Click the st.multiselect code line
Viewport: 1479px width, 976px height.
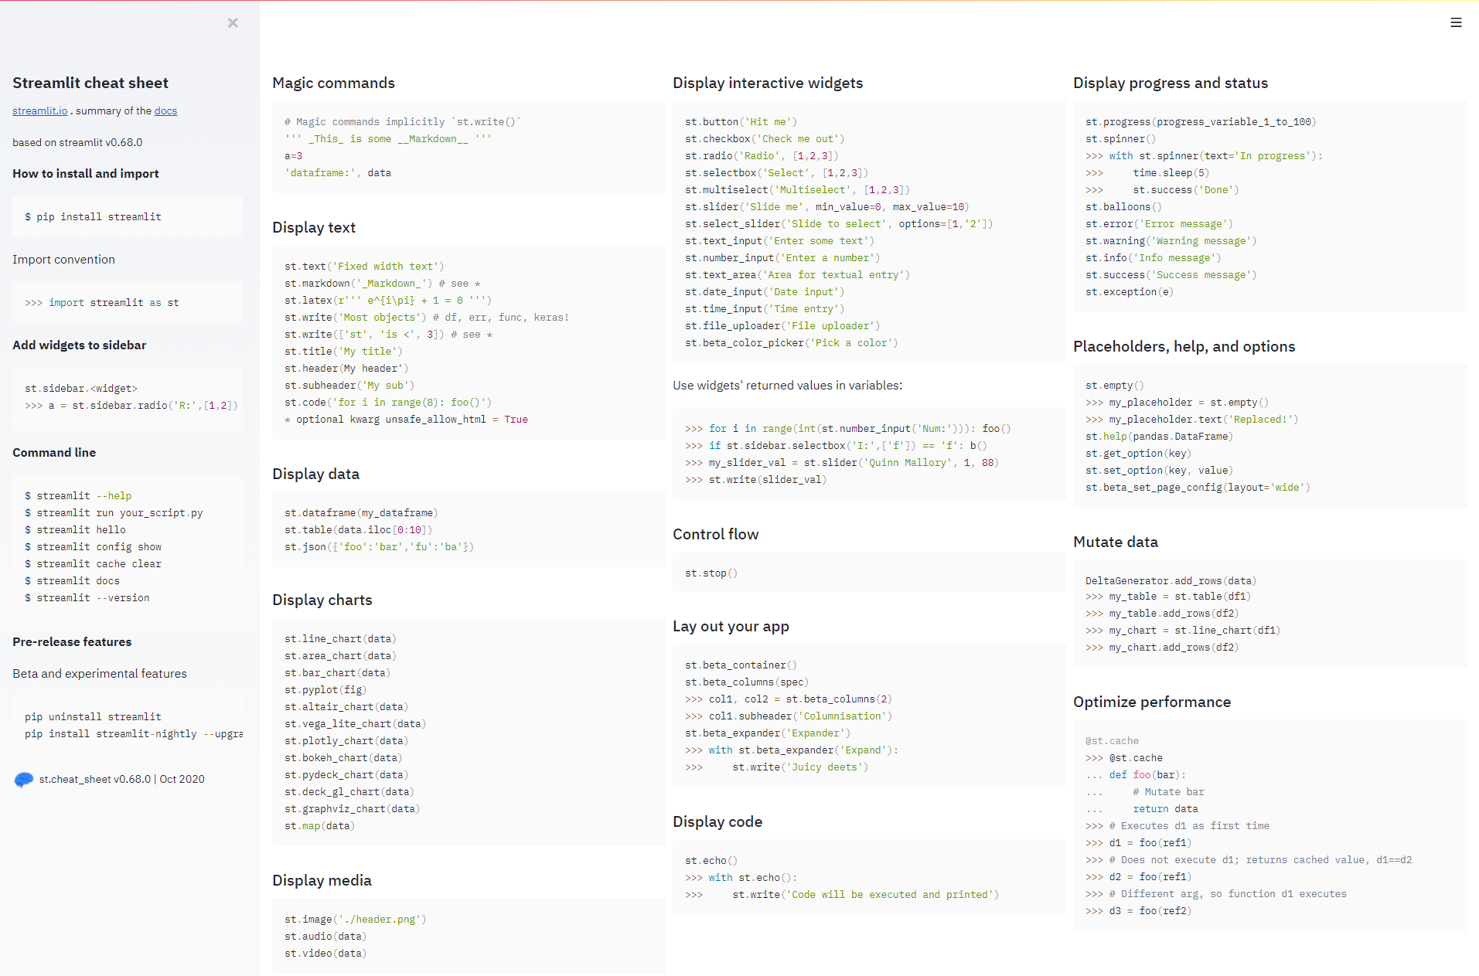797,190
